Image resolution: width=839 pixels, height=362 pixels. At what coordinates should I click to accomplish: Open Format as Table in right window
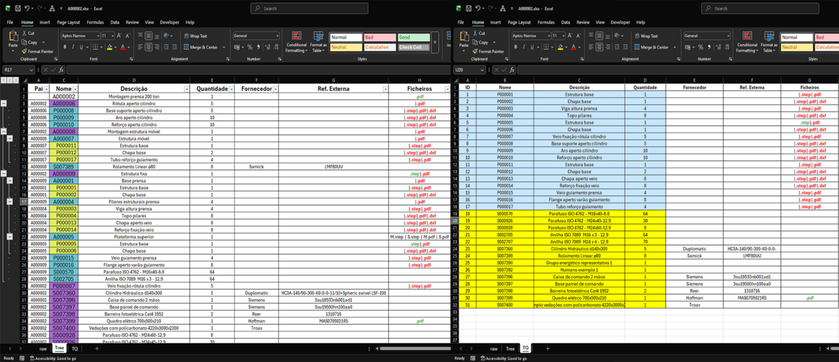click(x=770, y=42)
